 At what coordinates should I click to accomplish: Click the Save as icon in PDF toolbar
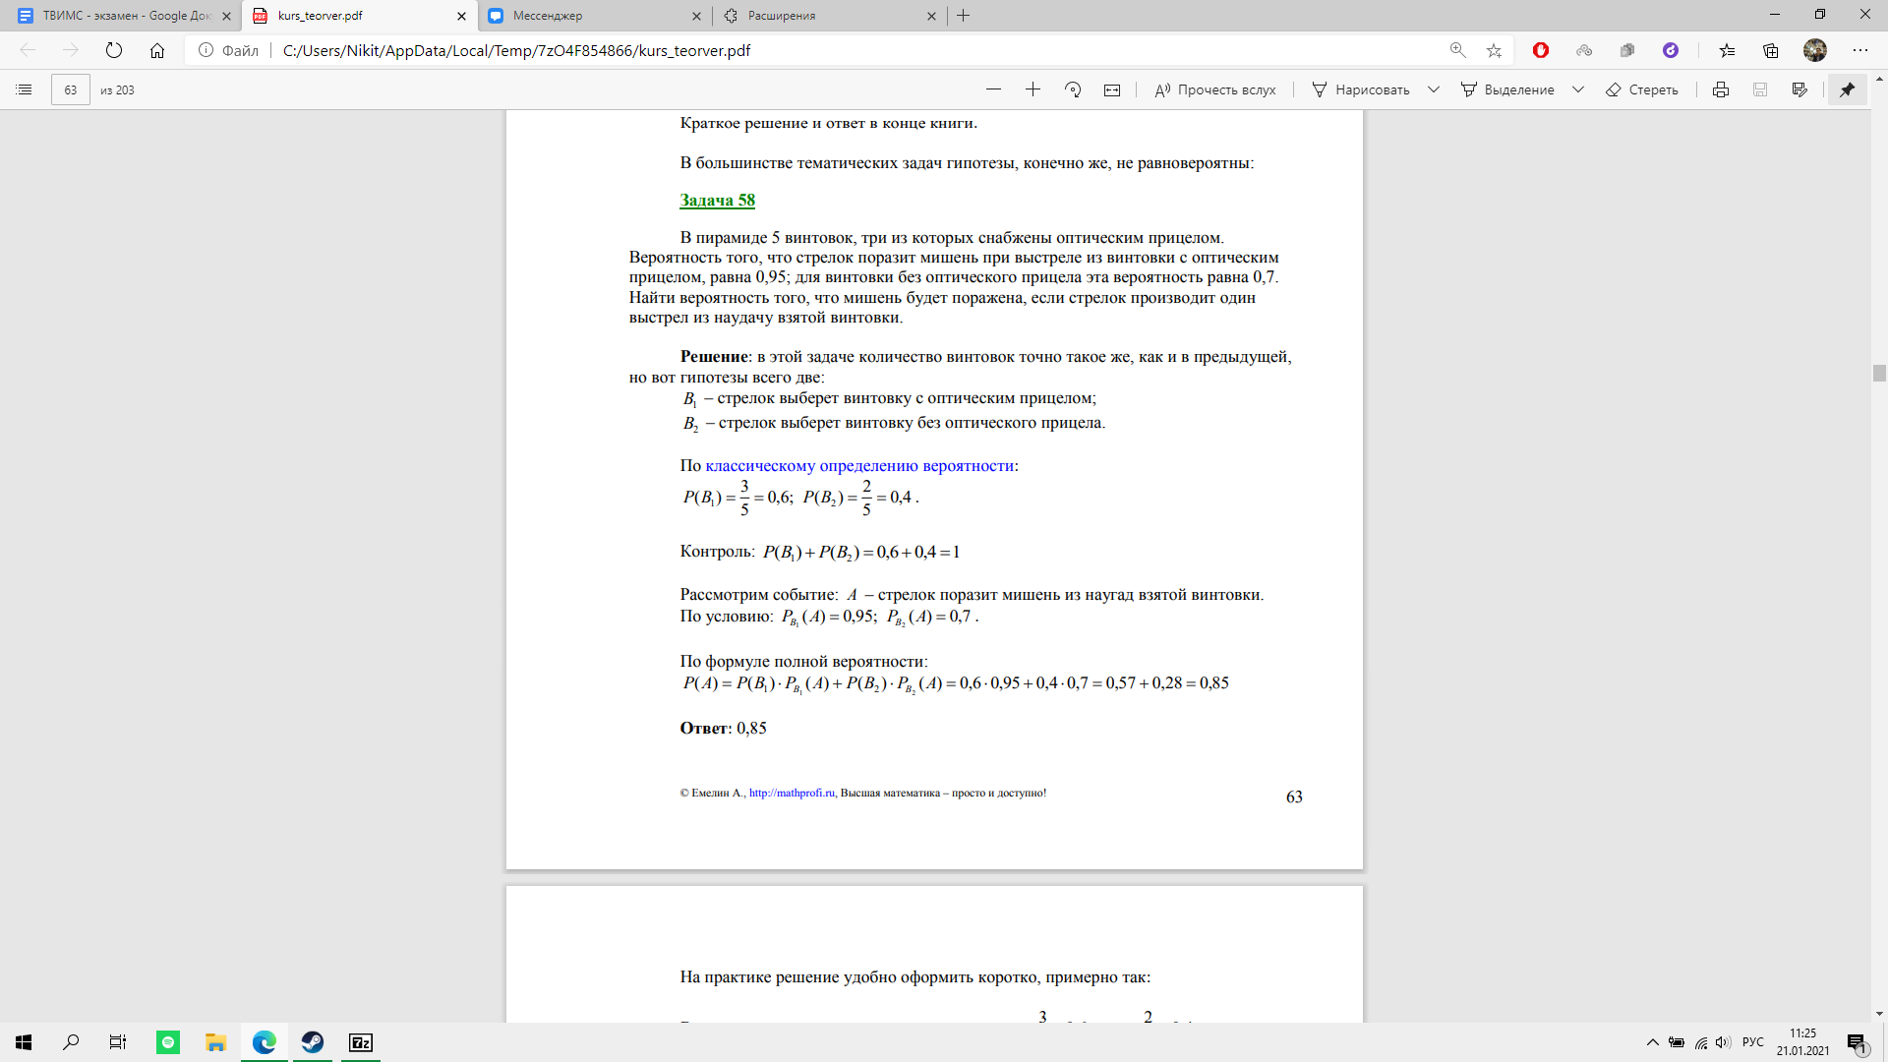(x=1799, y=89)
